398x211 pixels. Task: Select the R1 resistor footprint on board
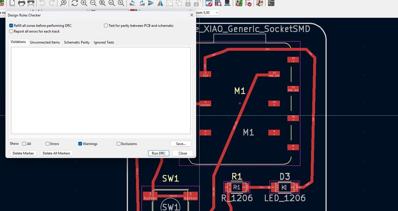tap(236, 188)
